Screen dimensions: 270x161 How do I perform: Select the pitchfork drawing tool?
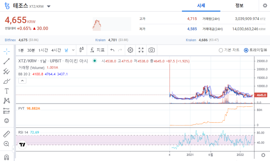click(x=6, y=71)
